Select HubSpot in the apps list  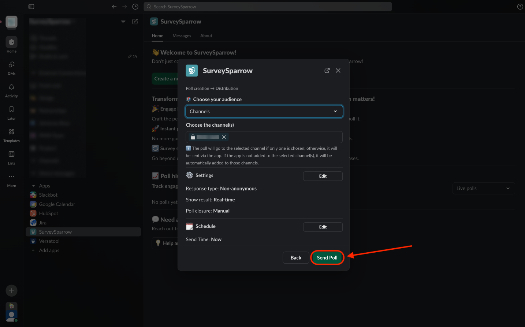click(x=48, y=213)
